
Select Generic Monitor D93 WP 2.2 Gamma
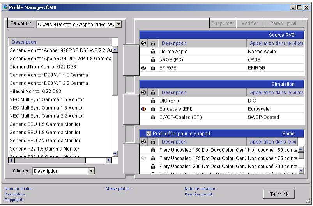(x=60, y=83)
